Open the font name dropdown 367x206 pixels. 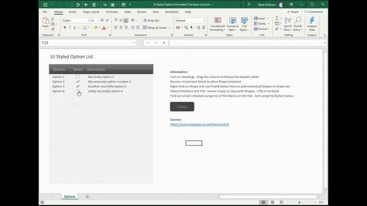(x=88, y=21)
